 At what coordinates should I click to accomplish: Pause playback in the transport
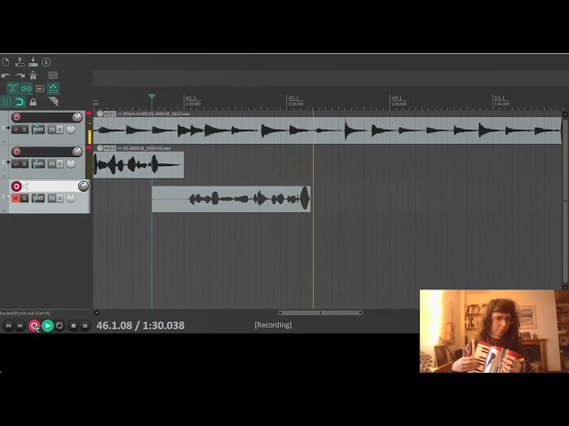85,326
